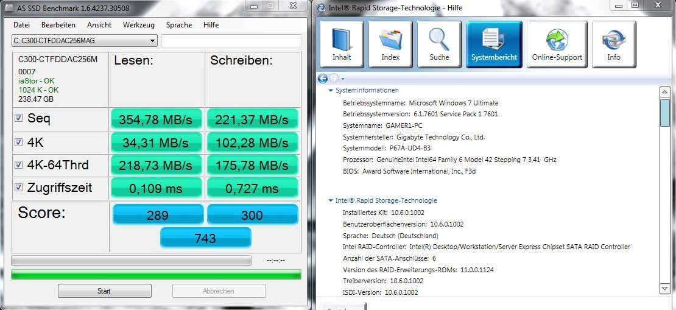Collapse the Intel Rapid Storage-Technologie section
The image size is (676, 310).
click(x=331, y=200)
